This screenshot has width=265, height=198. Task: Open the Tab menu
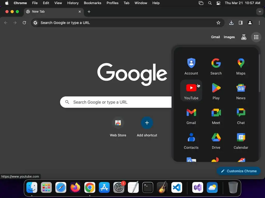(126, 3)
